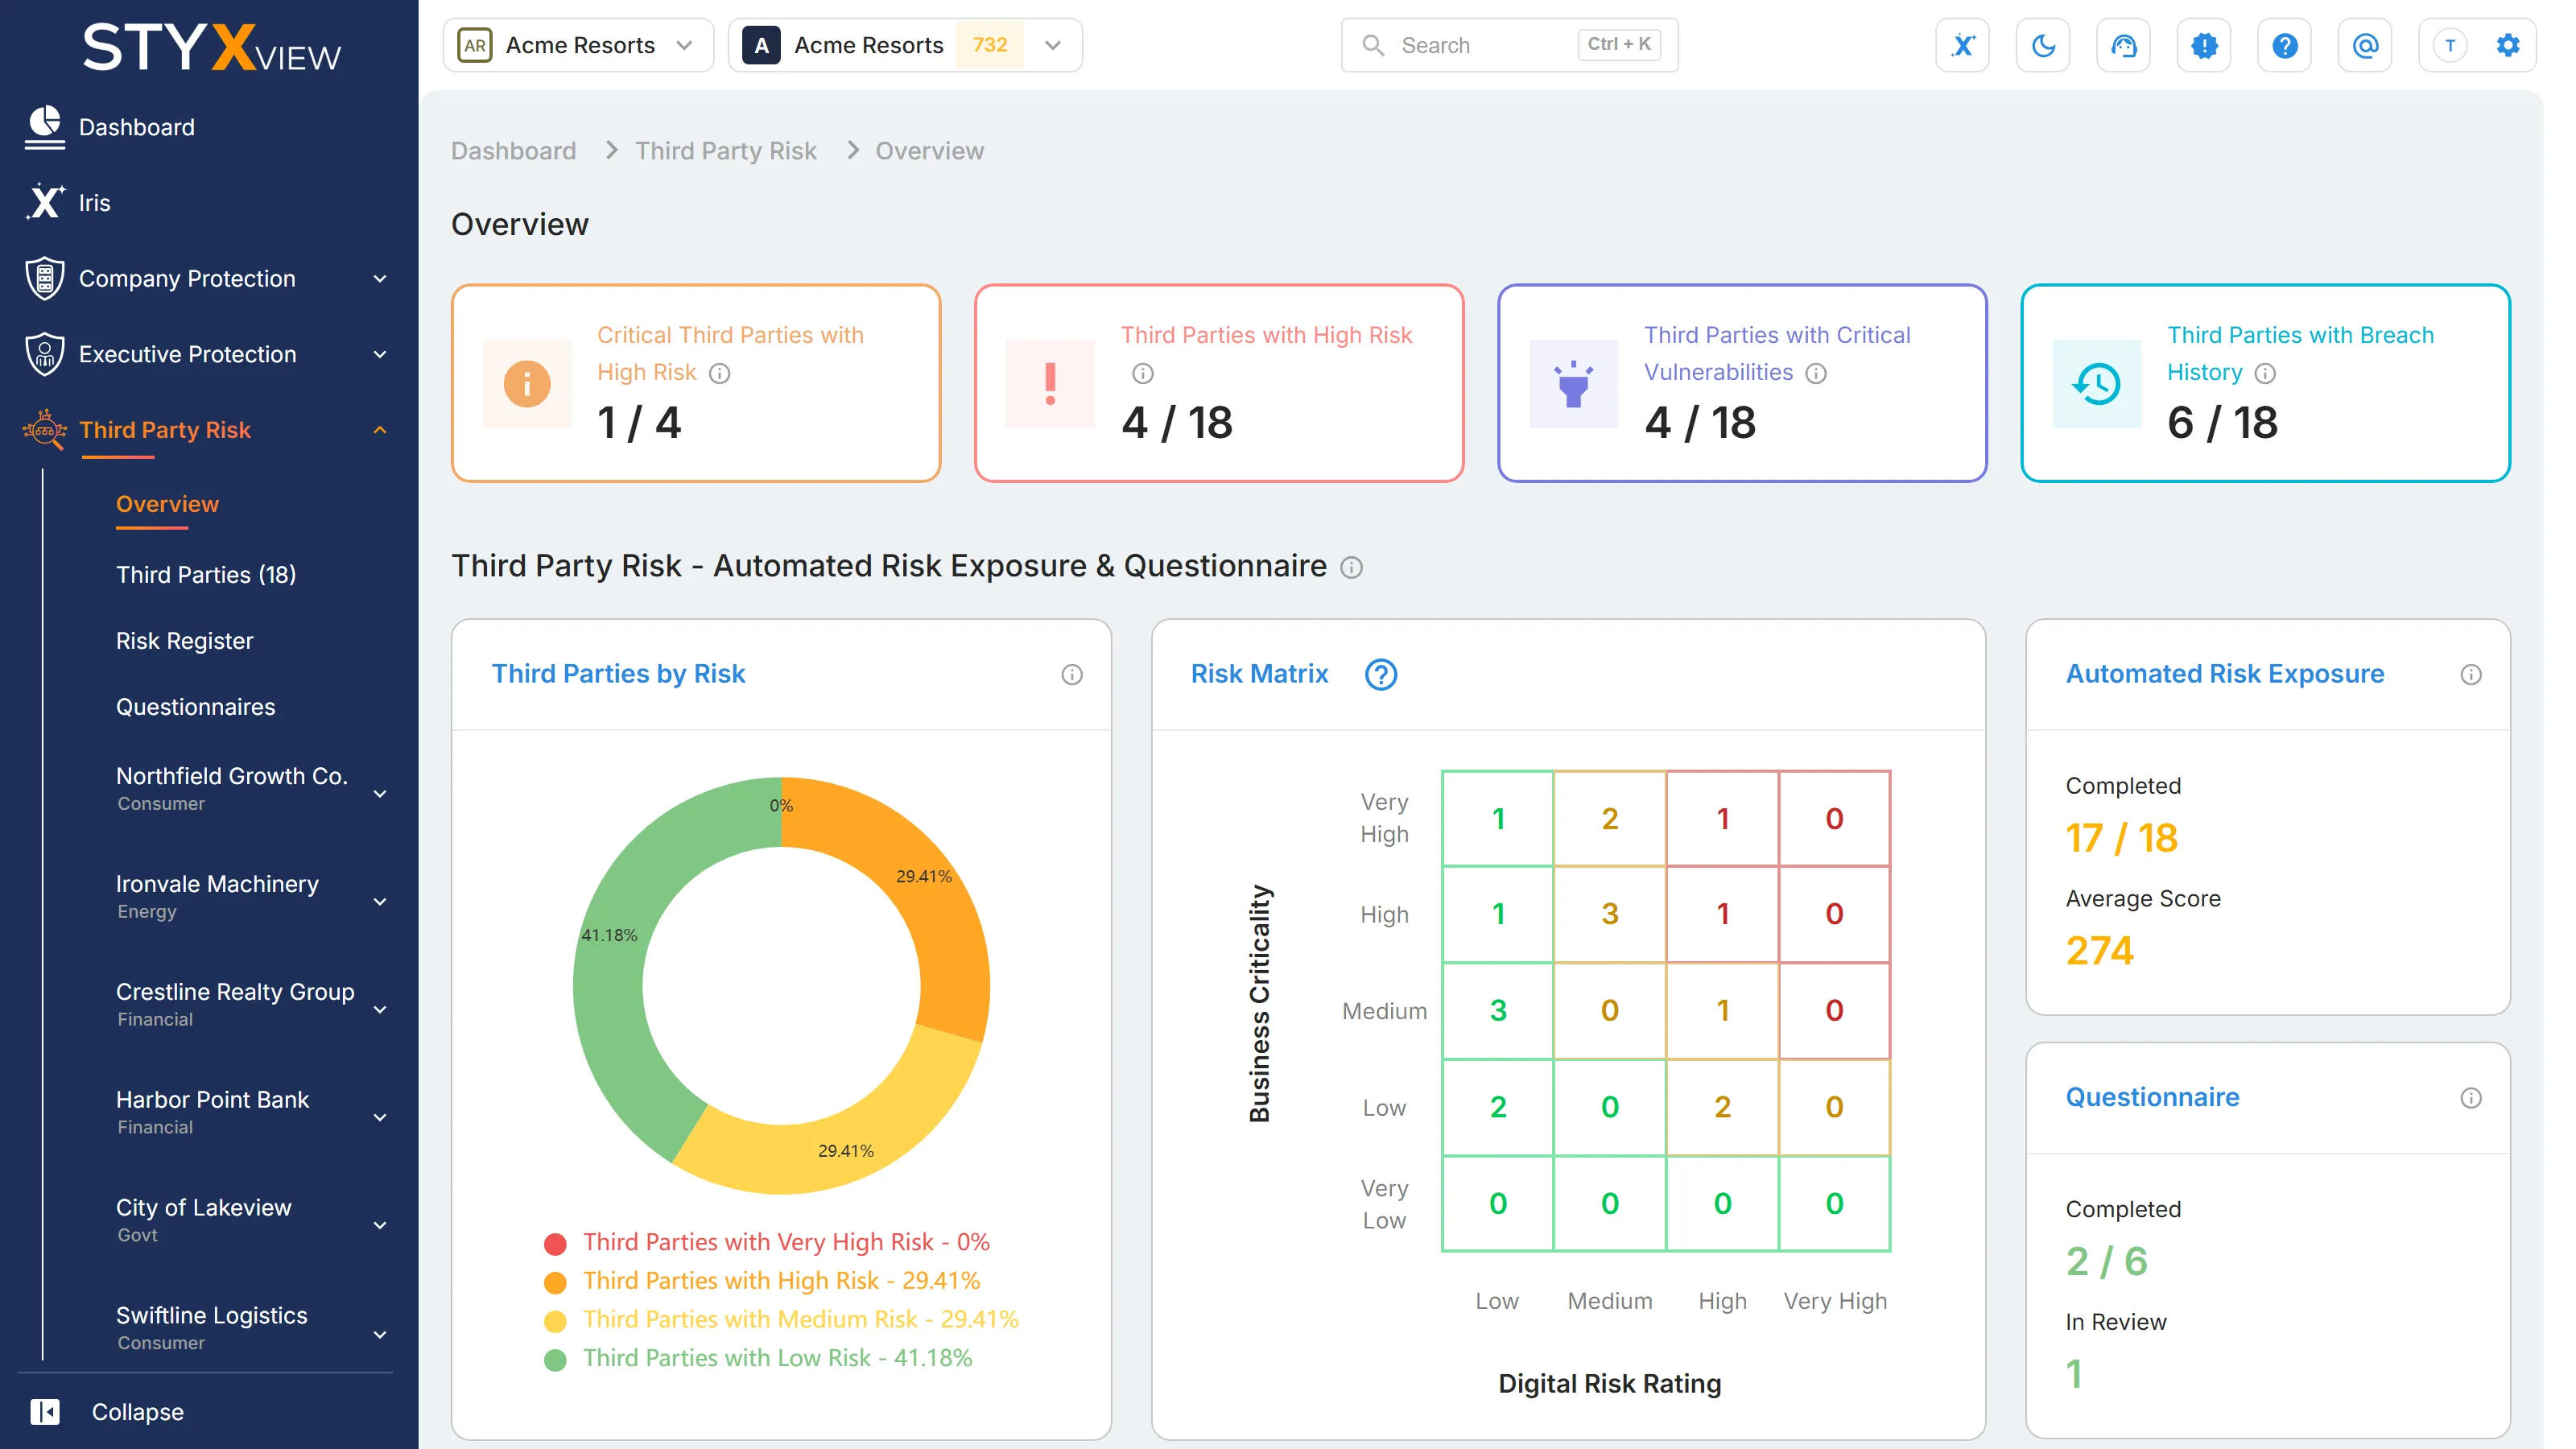Click the Company Protection shield icon

click(x=45, y=278)
